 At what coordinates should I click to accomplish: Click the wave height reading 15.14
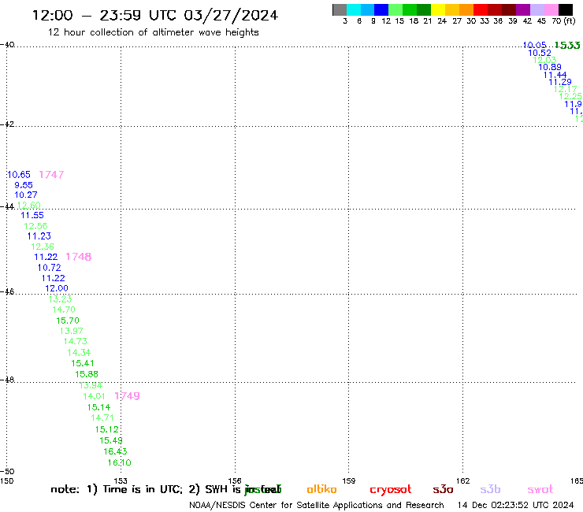99,407
